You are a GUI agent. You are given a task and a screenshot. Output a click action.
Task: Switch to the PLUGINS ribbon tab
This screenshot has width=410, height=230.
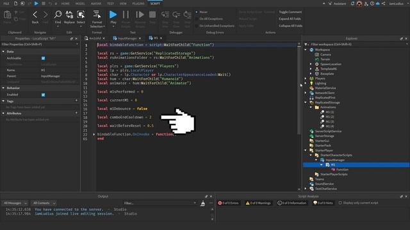coord(138,4)
